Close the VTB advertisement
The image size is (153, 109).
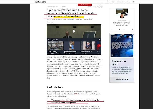(133, 34)
